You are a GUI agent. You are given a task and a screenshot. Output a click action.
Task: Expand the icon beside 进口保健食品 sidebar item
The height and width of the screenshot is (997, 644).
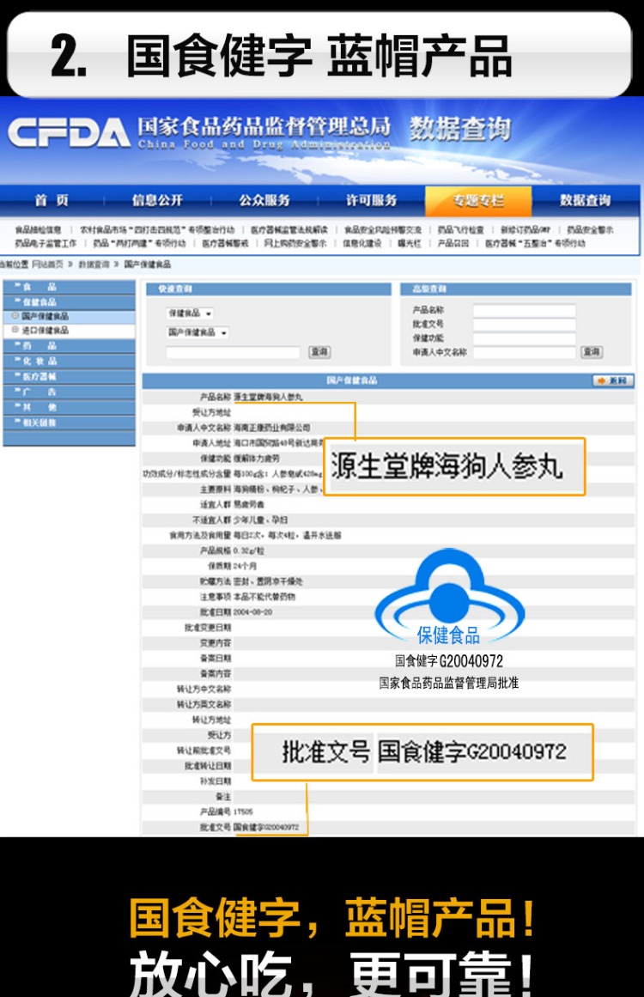coord(15,330)
